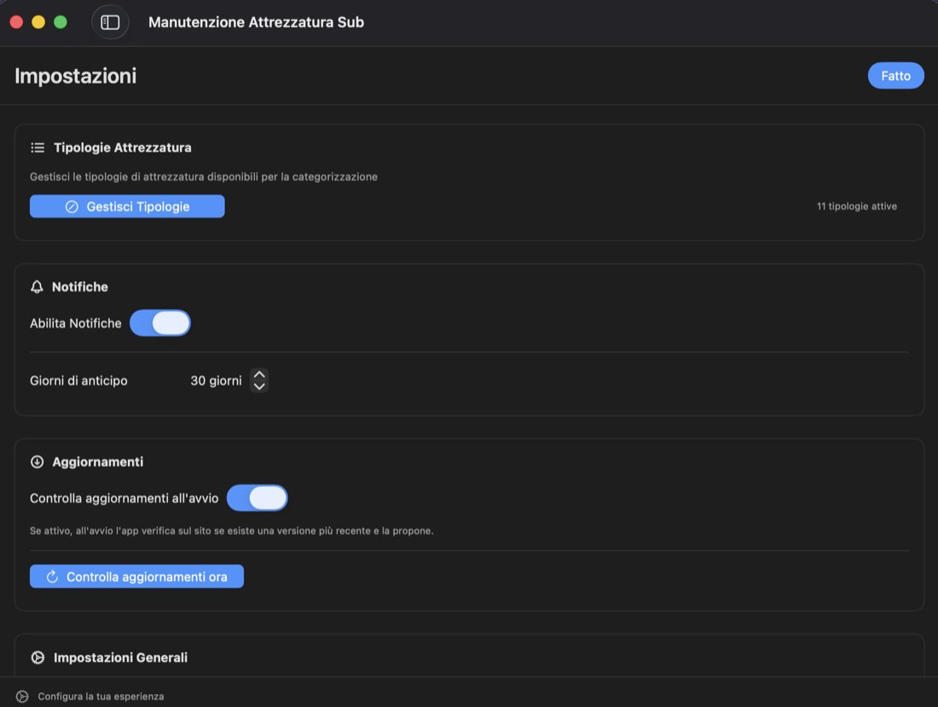Viewport: 938px width, 707px height.
Task: Select the 30 giorni value
Action: pos(216,381)
